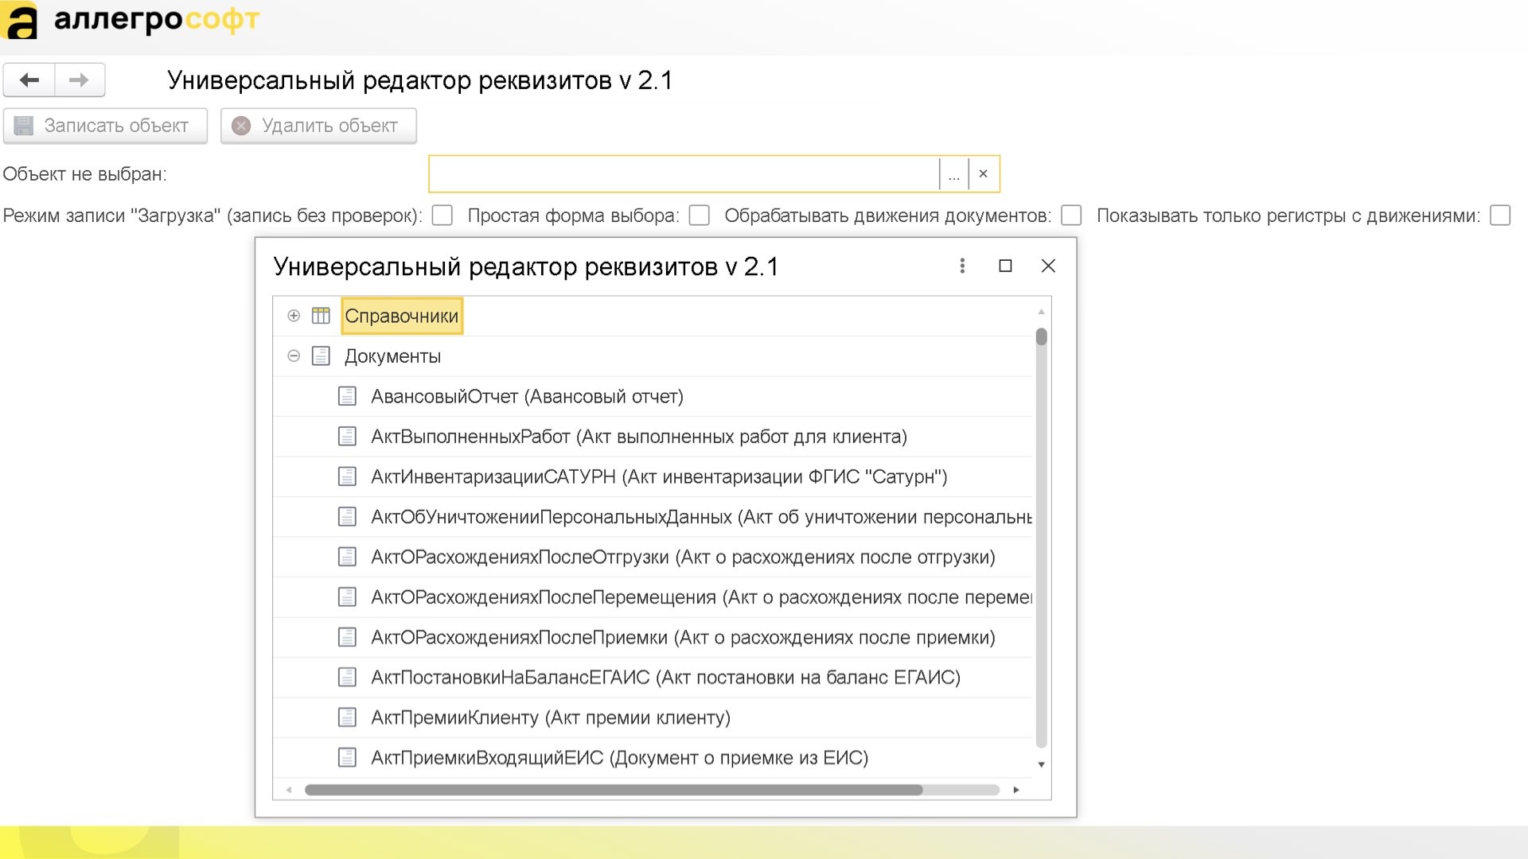Screen dimensions: 1528x859
Task: Collapse the Документы tree node
Action: click(294, 356)
